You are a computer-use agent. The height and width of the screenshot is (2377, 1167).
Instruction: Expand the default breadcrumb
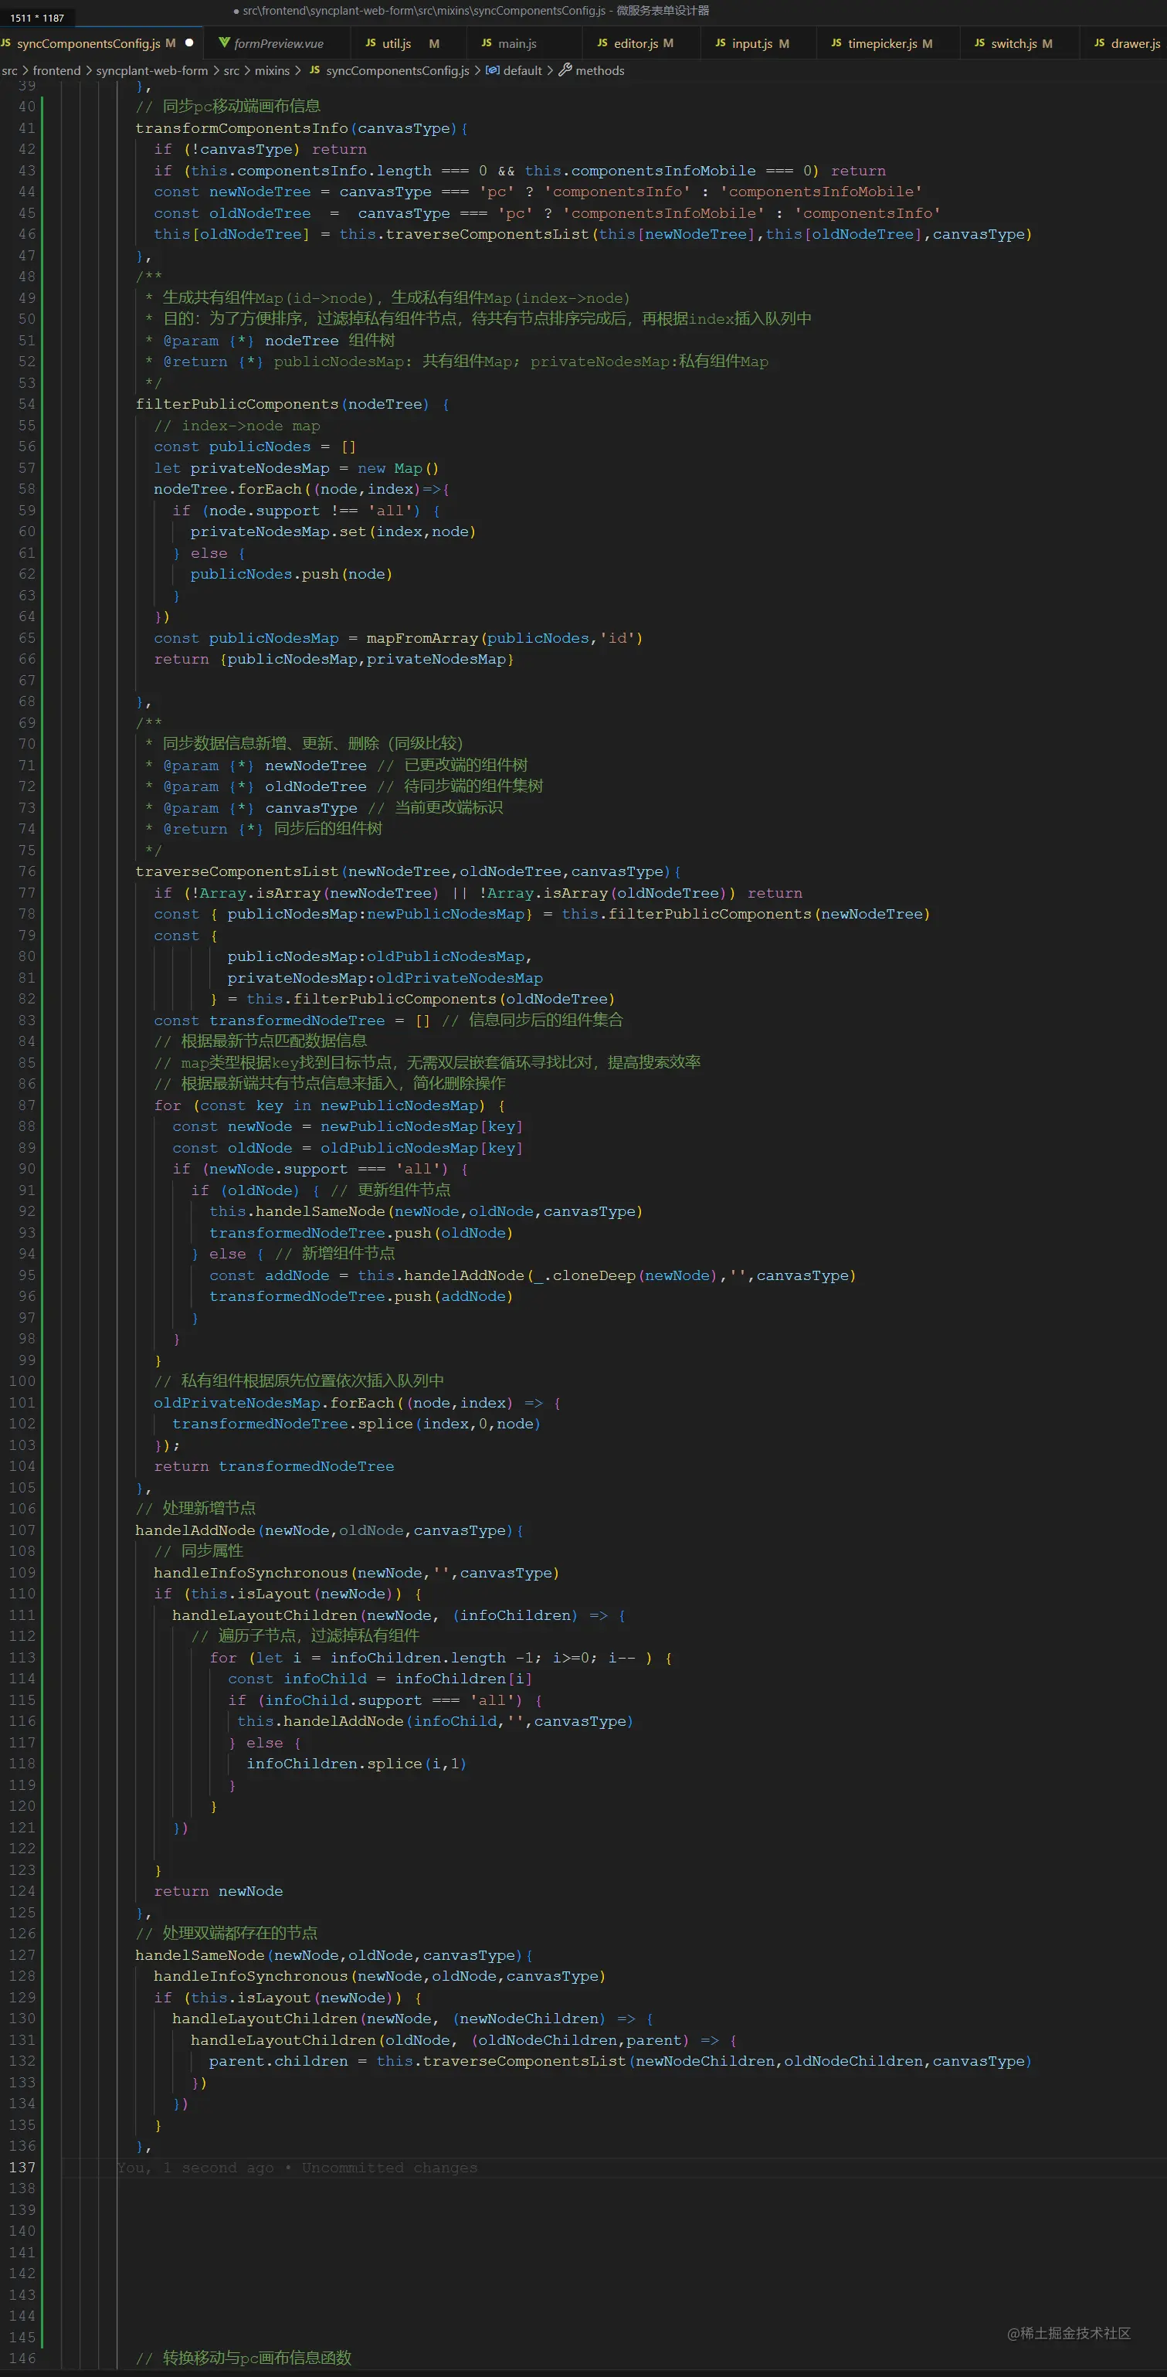pyautogui.click(x=522, y=70)
